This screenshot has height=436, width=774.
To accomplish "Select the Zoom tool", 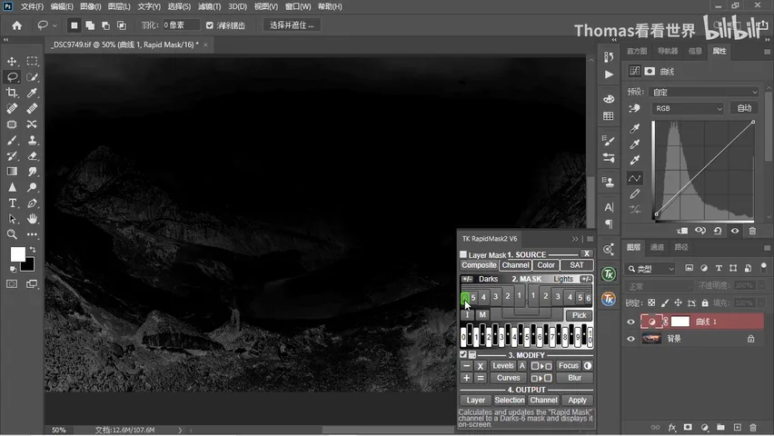I will tap(12, 234).
